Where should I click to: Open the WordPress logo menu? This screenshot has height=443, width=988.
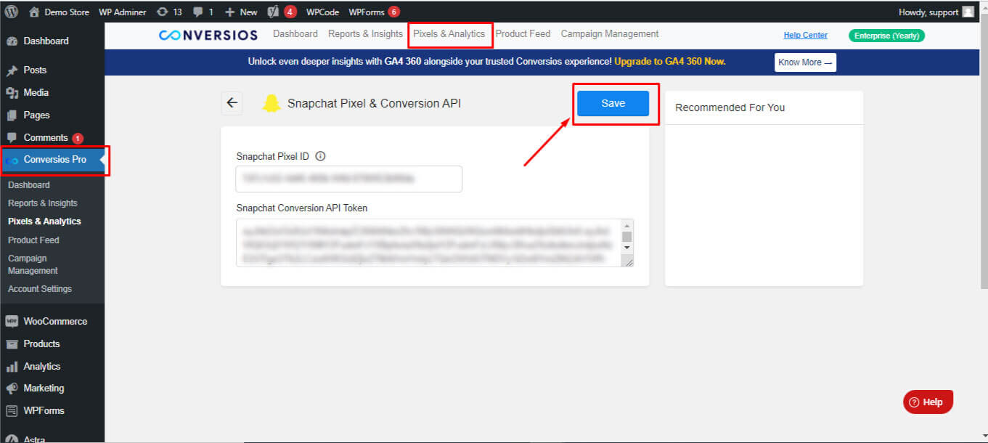(12, 12)
